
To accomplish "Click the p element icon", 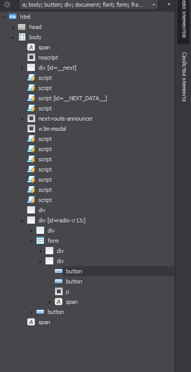I will click(59, 292).
